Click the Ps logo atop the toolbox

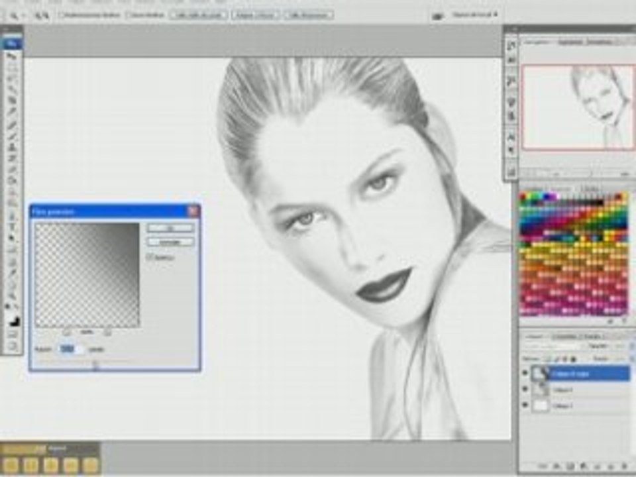click(12, 43)
